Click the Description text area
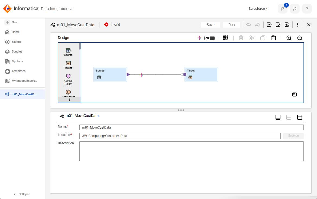 (192, 151)
